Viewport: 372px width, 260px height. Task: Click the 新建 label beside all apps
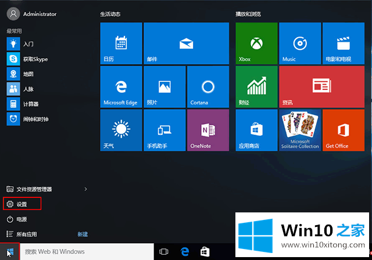tap(83, 234)
